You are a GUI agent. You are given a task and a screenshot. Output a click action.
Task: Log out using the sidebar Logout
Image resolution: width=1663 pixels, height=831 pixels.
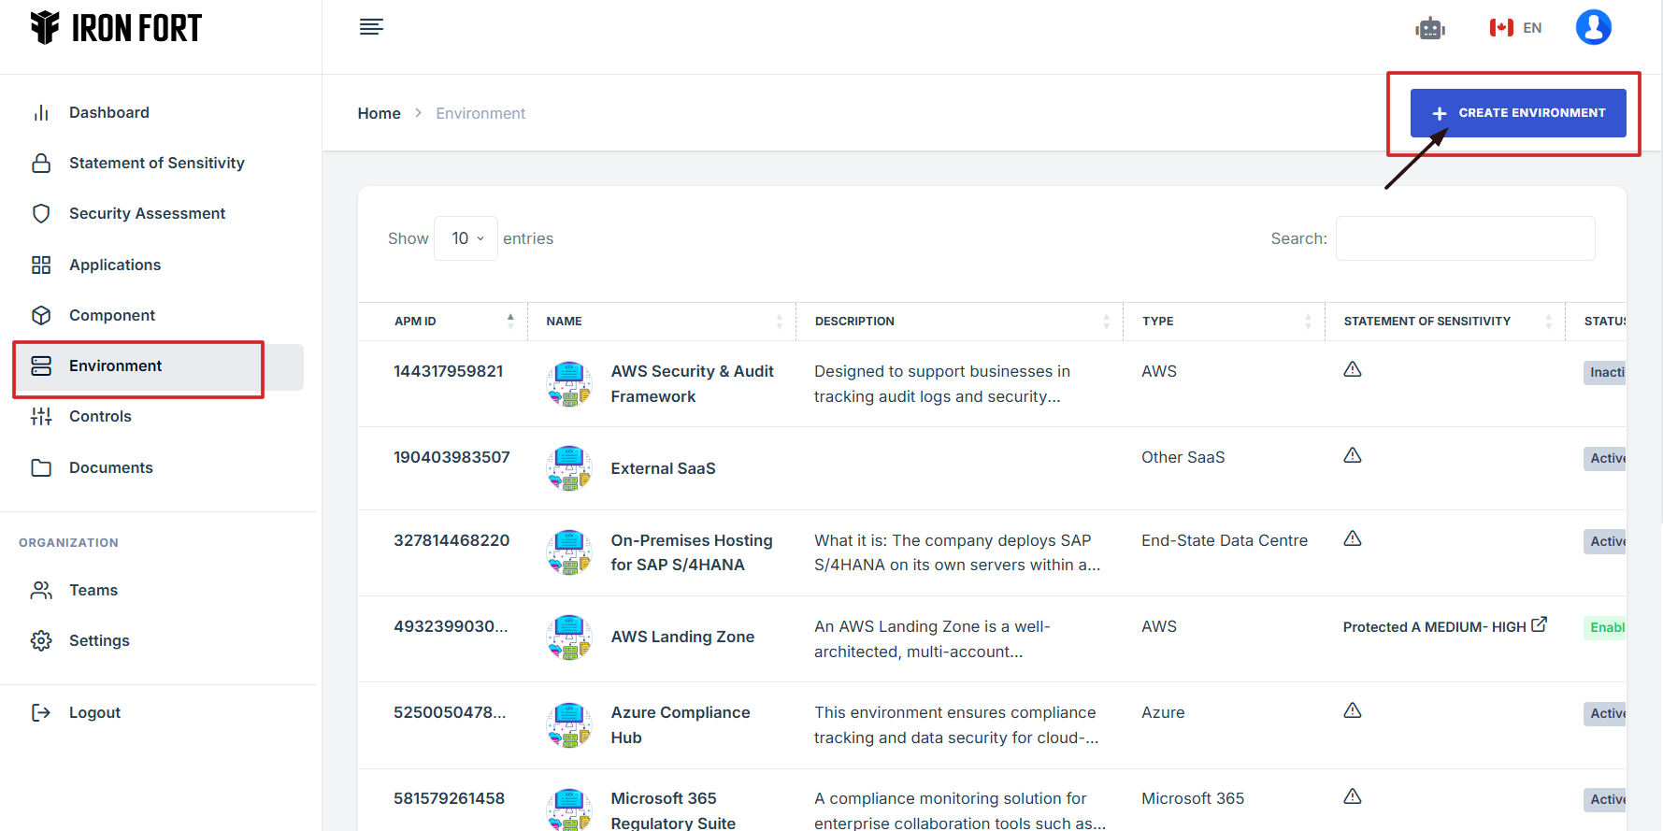(94, 712)
